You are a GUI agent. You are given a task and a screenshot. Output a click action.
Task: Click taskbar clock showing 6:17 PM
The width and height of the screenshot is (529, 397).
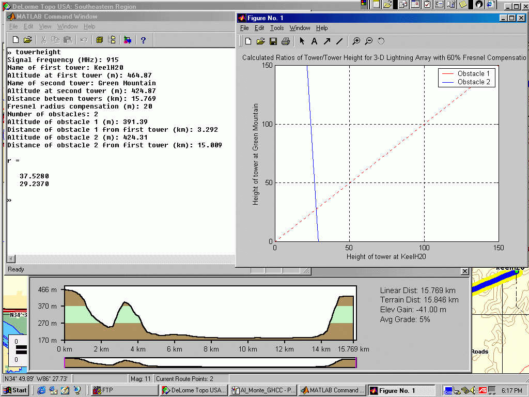(512, 391)
